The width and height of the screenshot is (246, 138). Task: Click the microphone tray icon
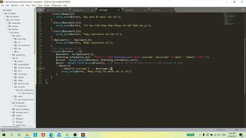pos(203,135)
